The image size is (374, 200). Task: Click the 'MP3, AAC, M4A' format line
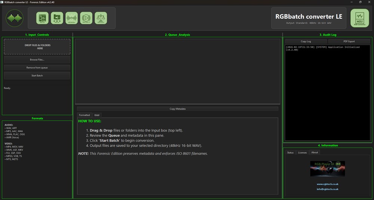(13, 131)
